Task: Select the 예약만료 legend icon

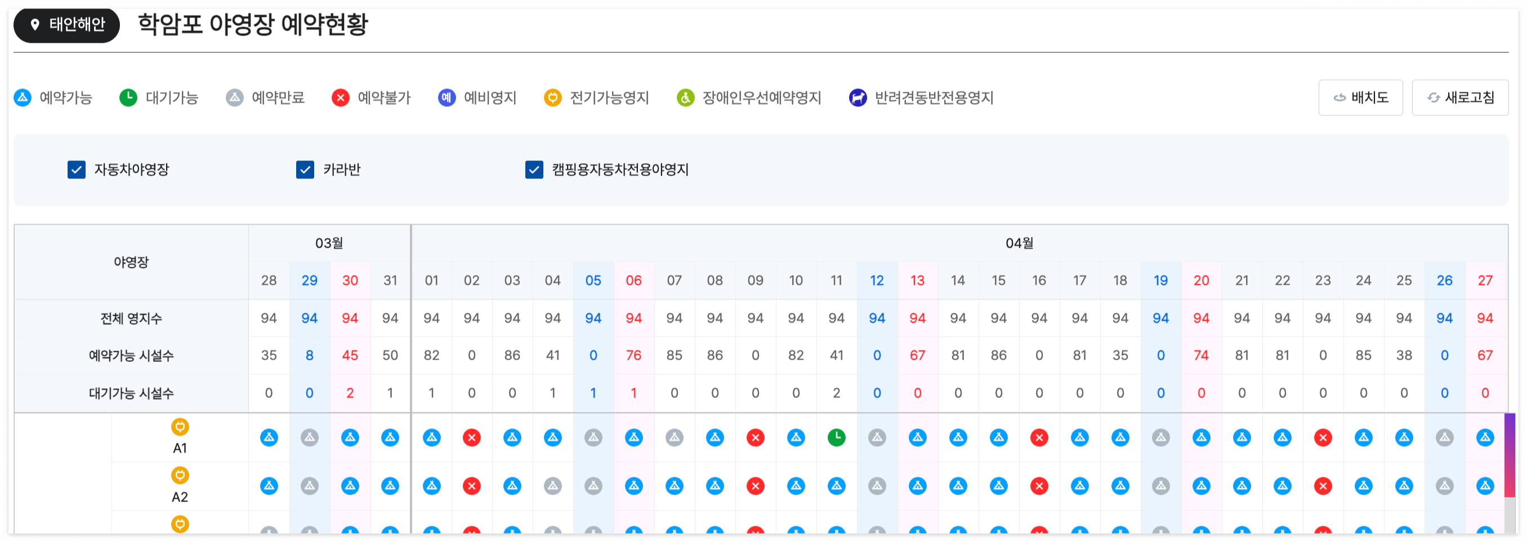Action: [x=235, y=98]
